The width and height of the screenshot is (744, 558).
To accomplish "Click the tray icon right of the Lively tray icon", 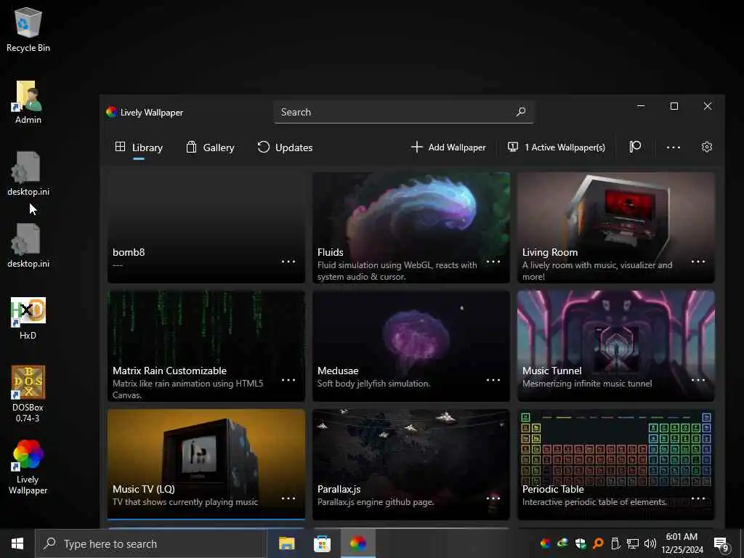I will click(563, 543).
